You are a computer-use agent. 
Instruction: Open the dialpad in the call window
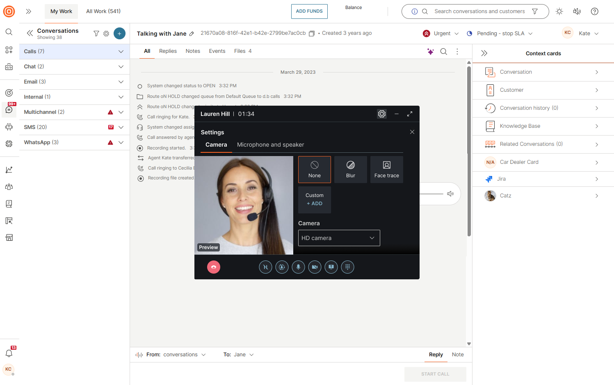click(347, 267)
